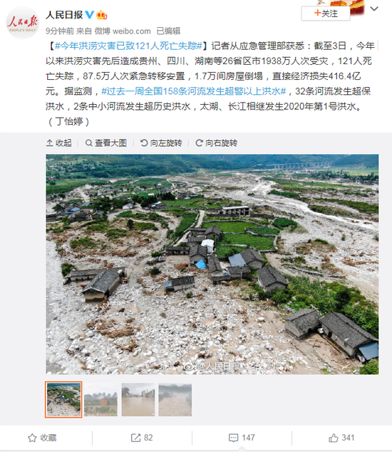Image resolution: width=392 pixels, height=452 pixels.
Task: Click the blue verified V badge
Action: 90,15
